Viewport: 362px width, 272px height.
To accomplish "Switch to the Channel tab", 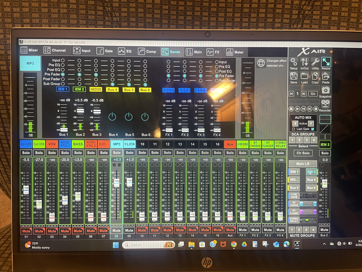I will tap(55, 50).
